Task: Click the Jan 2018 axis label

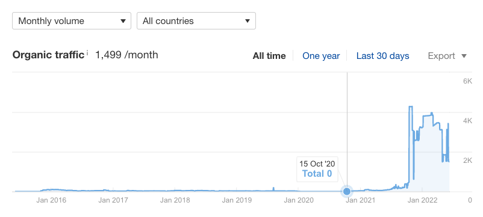Action: [x=175, y=200]
